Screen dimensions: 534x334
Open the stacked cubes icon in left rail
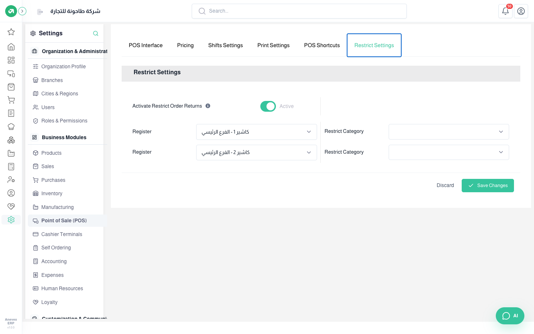pos(11,140)
